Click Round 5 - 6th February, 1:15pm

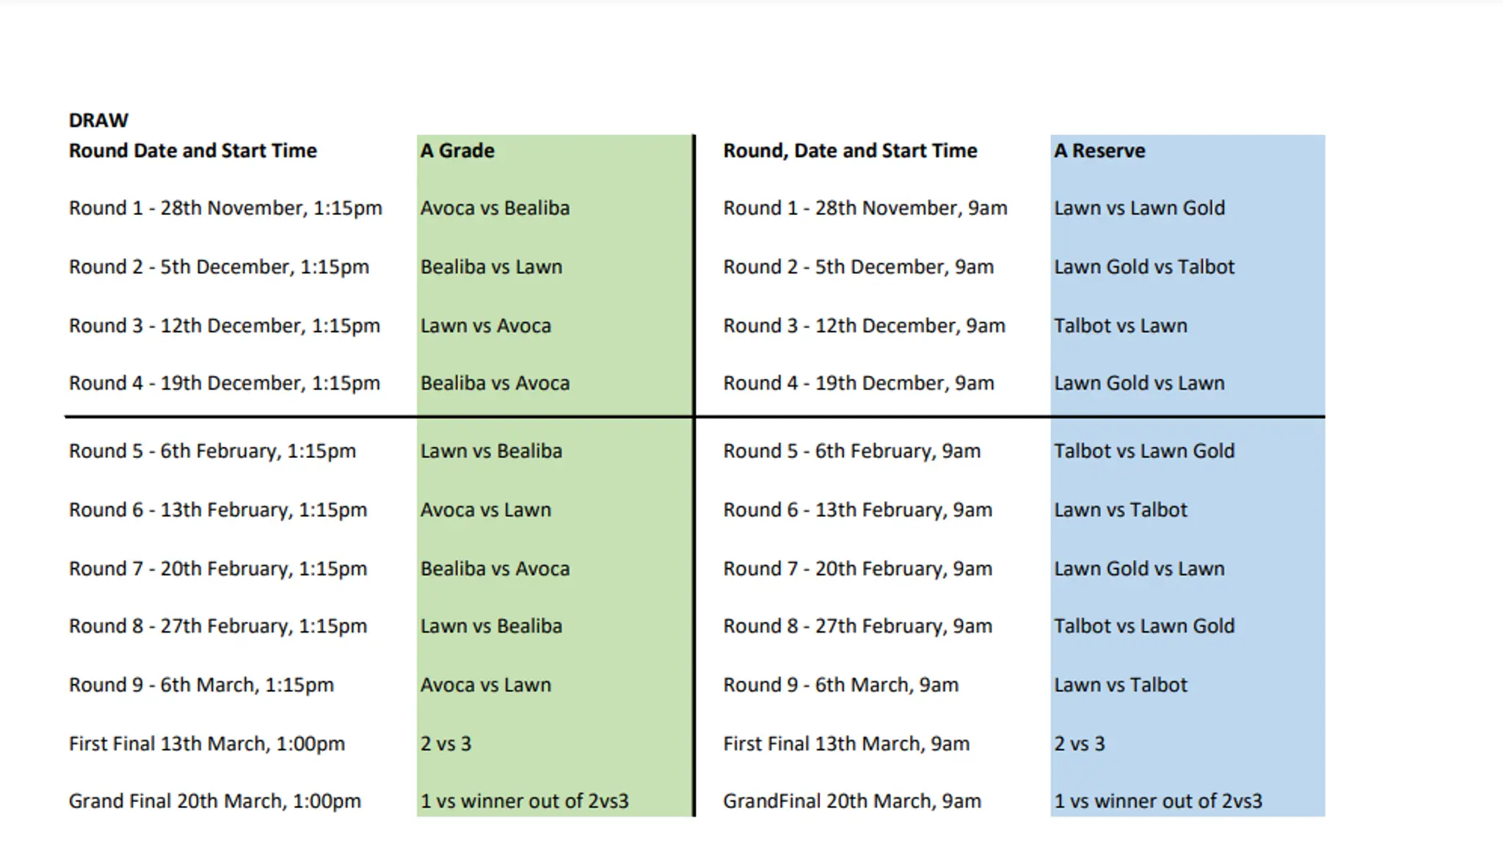pyautogui.click(x=212, y=451)
